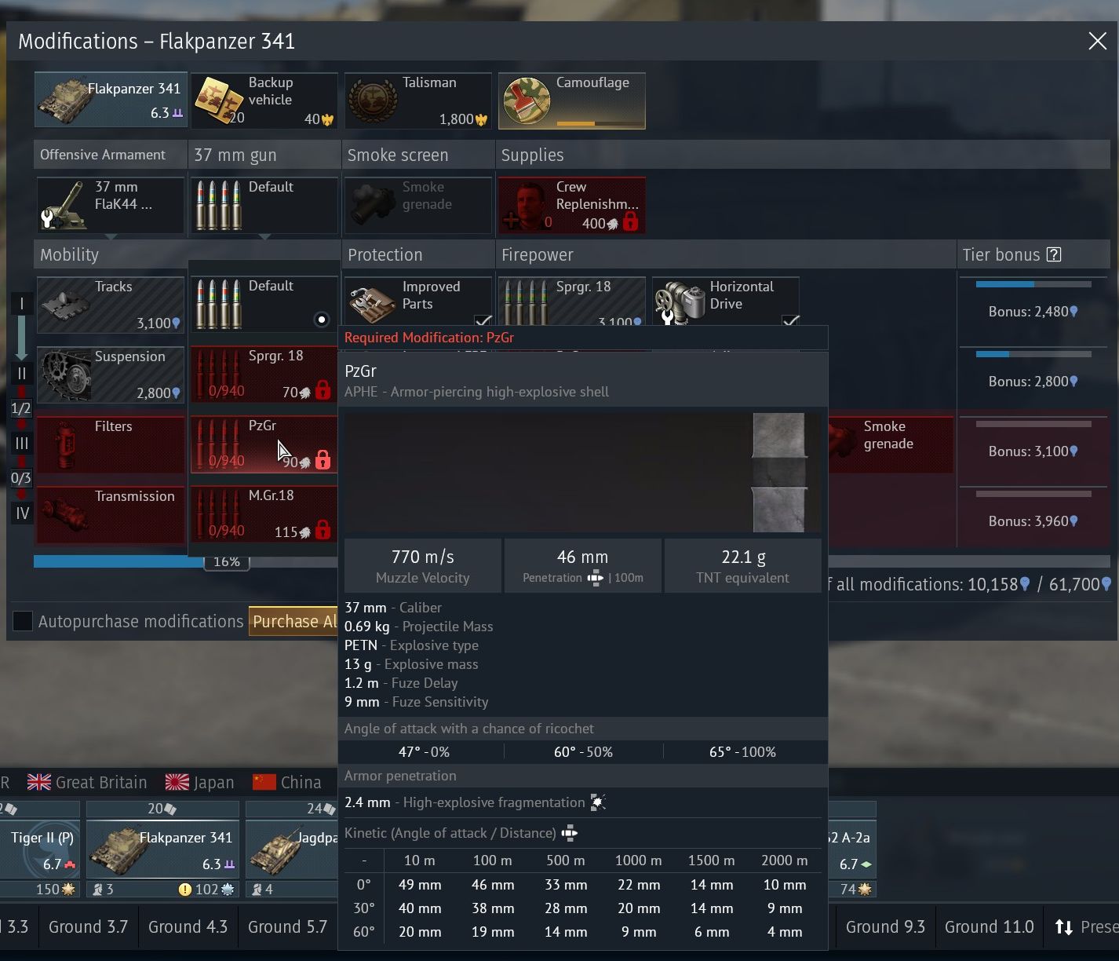Click the PETN Explosive type line
1119x961 pixels.
(x=411, y=645)
